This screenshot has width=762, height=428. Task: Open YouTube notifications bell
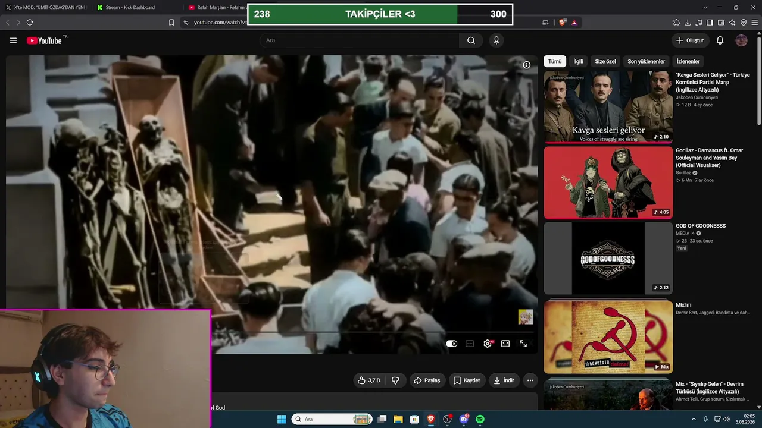click(x=720, y=40)
